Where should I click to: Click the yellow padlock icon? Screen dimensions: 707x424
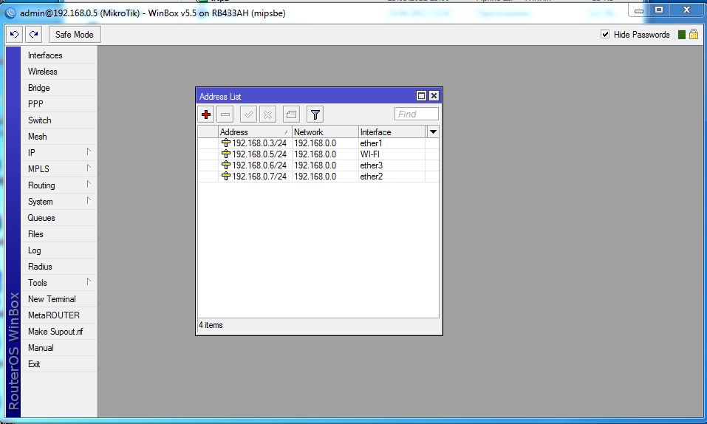[x=694, y=34]
